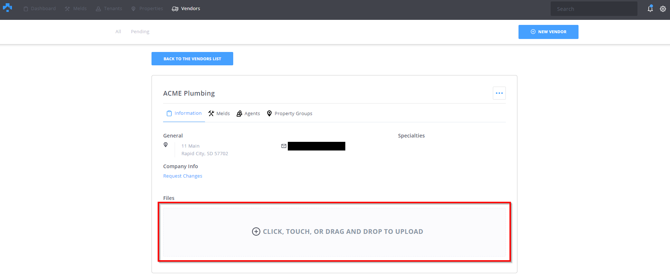Go back to the vendors list

[192, 59]
